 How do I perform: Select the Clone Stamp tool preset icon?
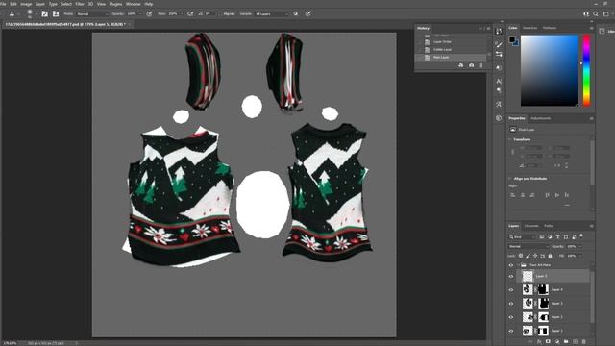click(x=12, y=13)
